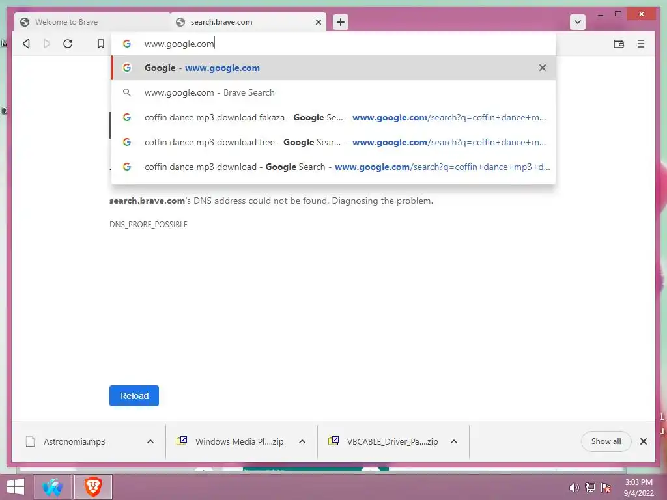Go back with the back arrow

26,44
